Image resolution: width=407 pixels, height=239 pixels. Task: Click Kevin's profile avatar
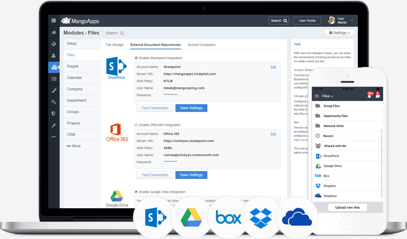pos(332,21)
